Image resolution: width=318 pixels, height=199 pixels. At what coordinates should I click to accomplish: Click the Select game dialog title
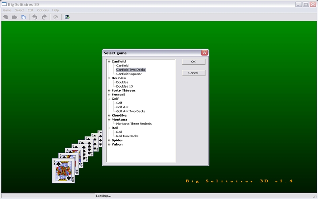tap(115, 53)
